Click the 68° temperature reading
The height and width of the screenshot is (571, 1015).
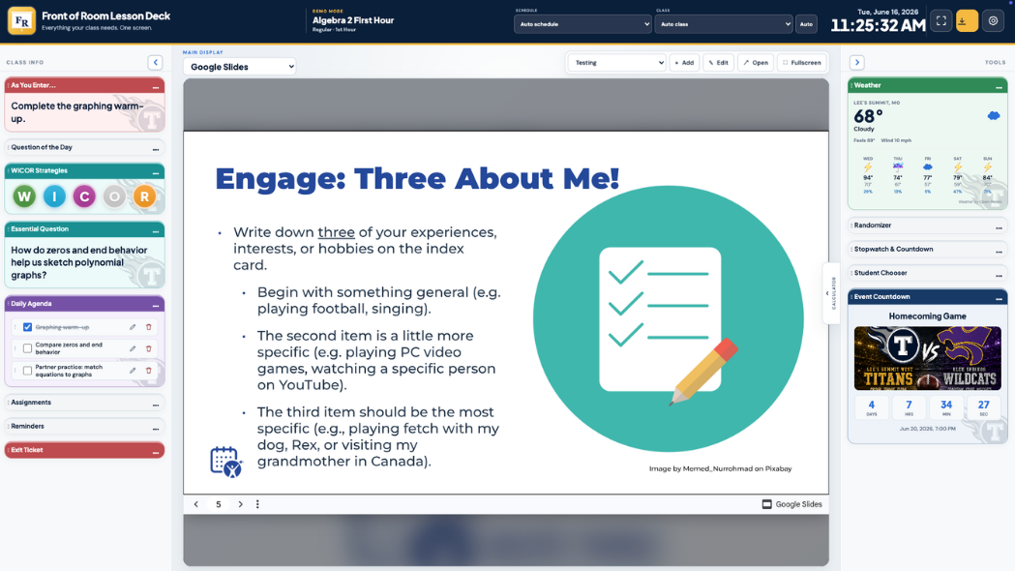[868, 116]
